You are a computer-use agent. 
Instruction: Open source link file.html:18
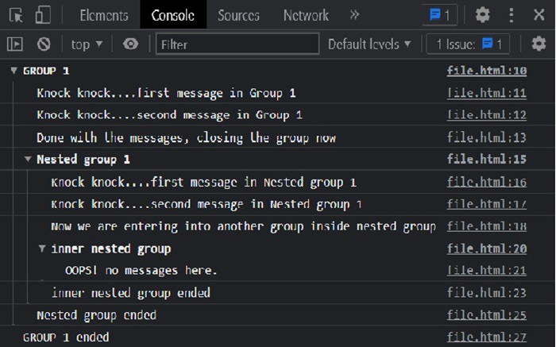[x=486, y=226]
